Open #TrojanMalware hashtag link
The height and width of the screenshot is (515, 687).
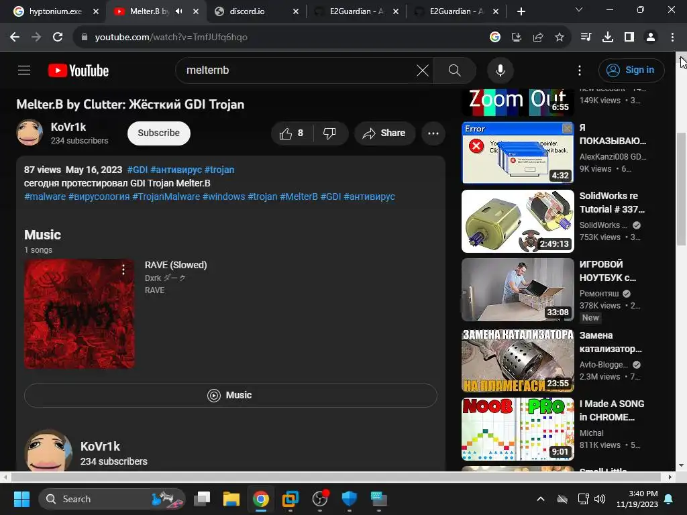click(x=166, y=196)
